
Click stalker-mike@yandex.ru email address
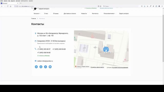[x=45, y=61]
